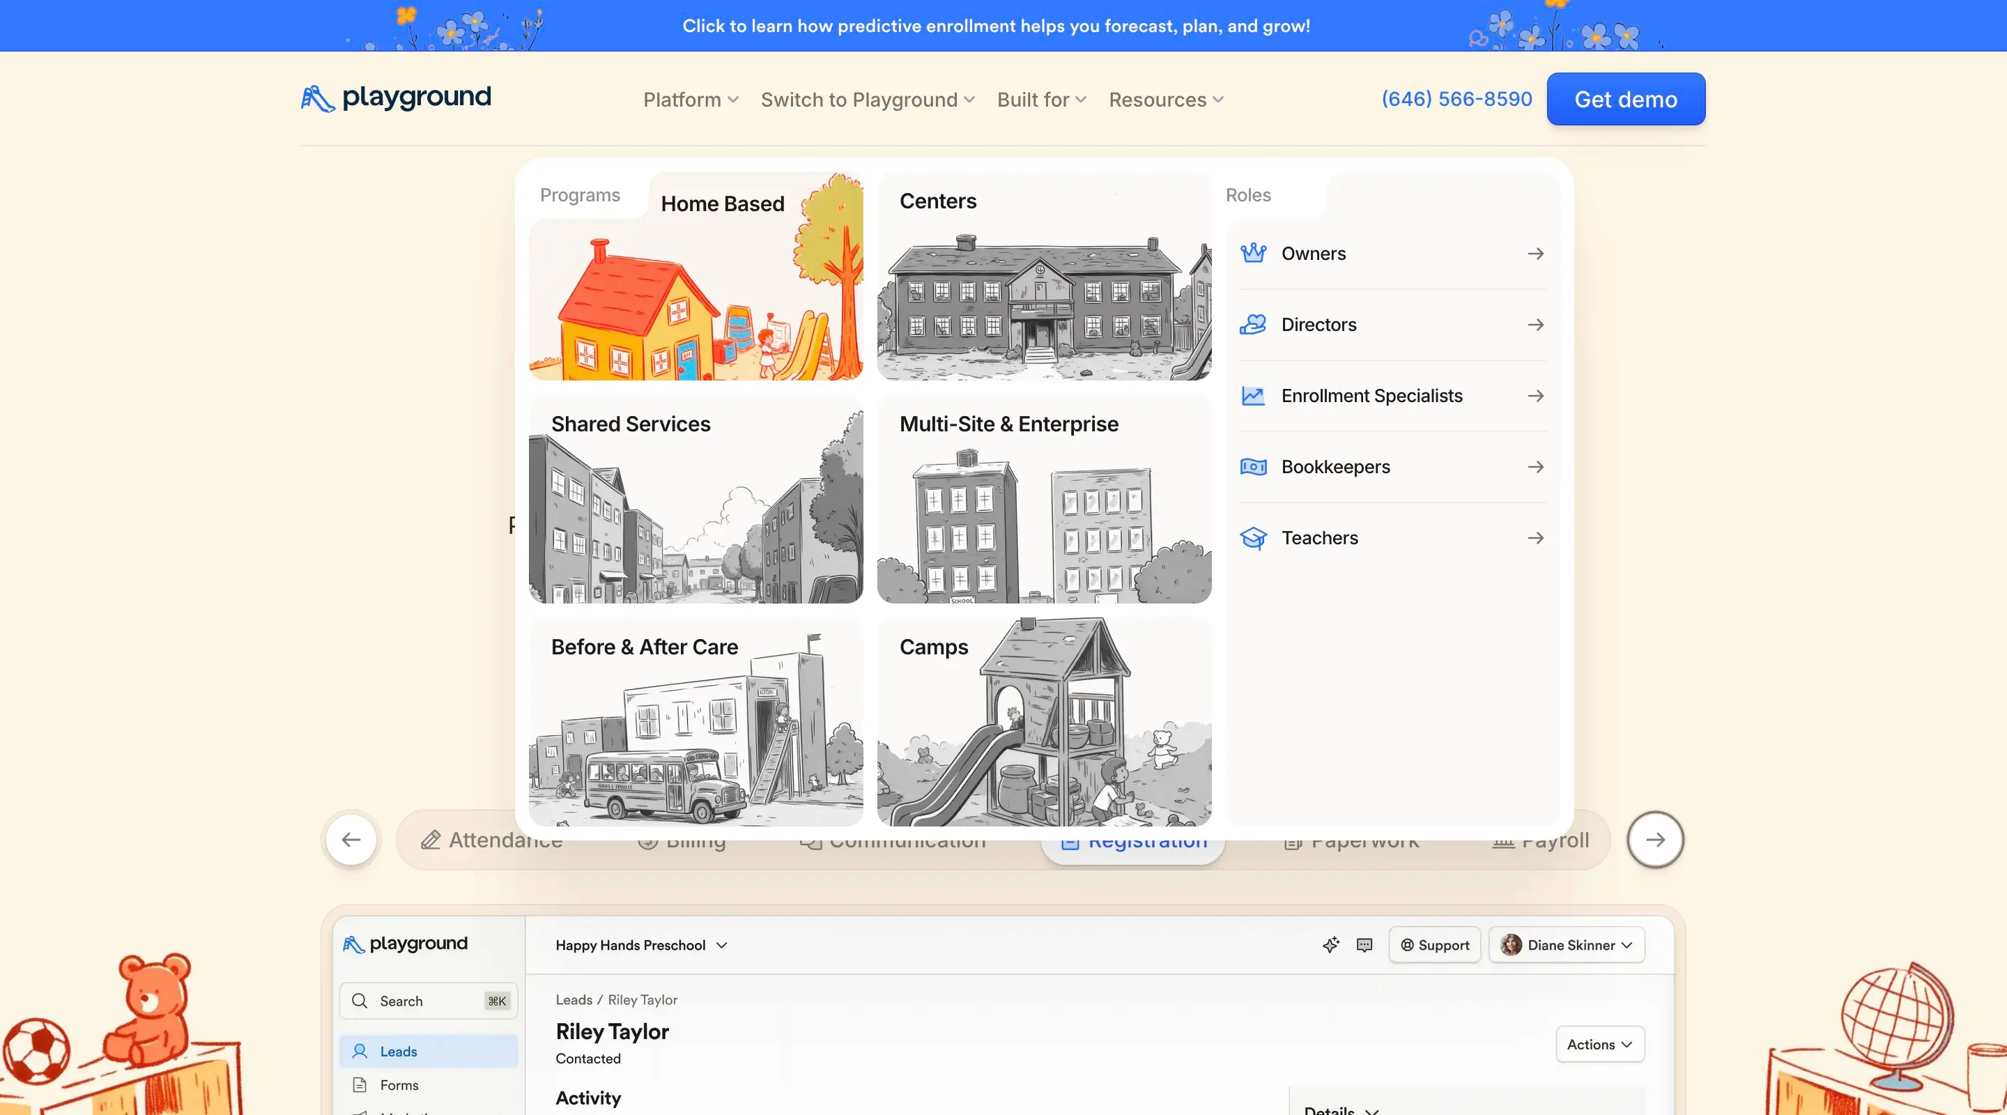Expand the Platform menu

tap(691, 100)
